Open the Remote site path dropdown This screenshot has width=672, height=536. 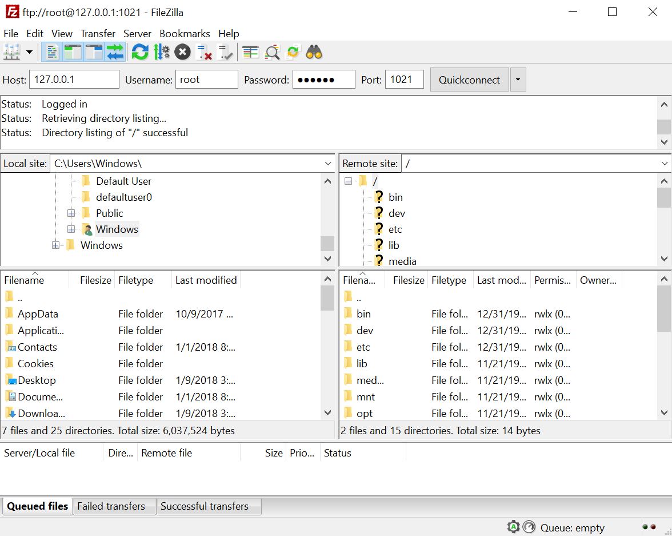pos(664,164)
